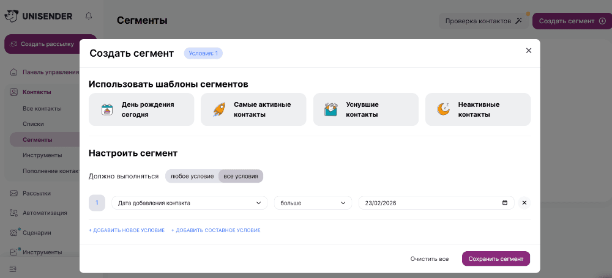This screenshot has height=278, width=612.
Task: Click the calendar icon in date field
Action: coord(504,203)
